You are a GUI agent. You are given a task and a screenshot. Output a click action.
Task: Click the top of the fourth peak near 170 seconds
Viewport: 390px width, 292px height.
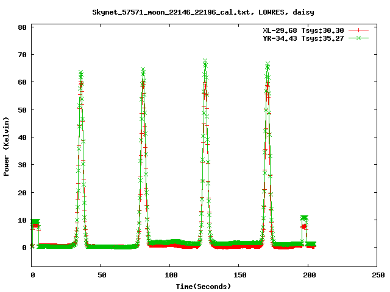click(x=268, y=64)
